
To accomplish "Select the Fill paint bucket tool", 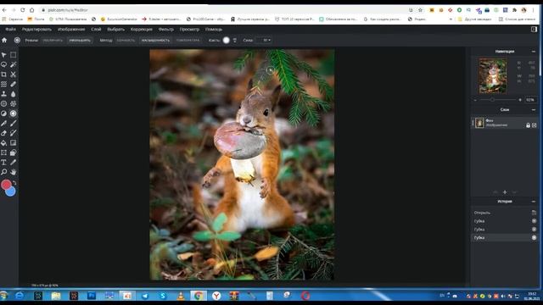I will 3,143.
